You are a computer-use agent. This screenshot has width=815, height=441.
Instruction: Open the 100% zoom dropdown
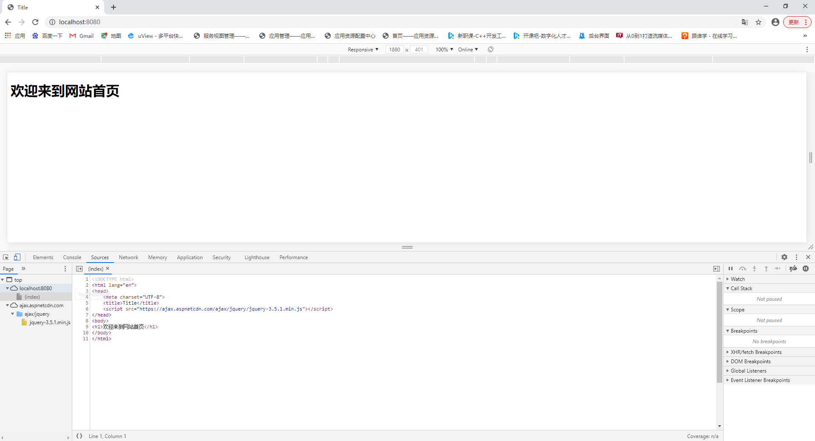tap(444, 50)
